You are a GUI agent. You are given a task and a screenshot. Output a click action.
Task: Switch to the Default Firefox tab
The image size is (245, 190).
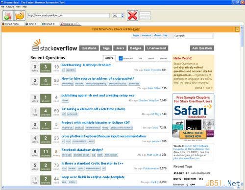coord(11,24)
